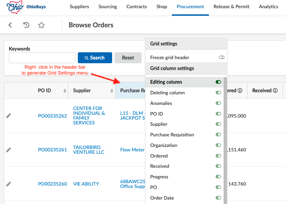Open supplier TAILORBIRD VENTURE LLC
The width and height of the screenshot is (286, 204).
(x=88, y=150)
